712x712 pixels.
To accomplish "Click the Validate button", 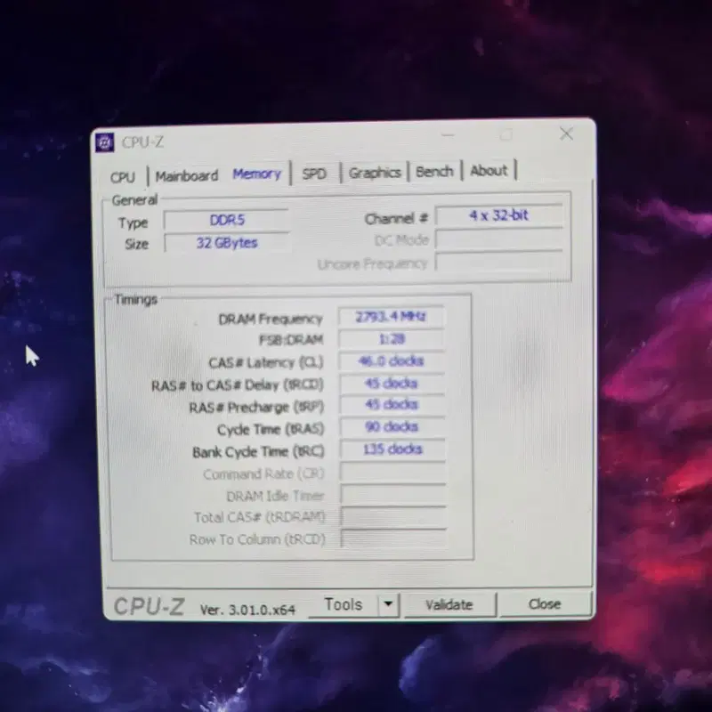I will click(449, 604).
